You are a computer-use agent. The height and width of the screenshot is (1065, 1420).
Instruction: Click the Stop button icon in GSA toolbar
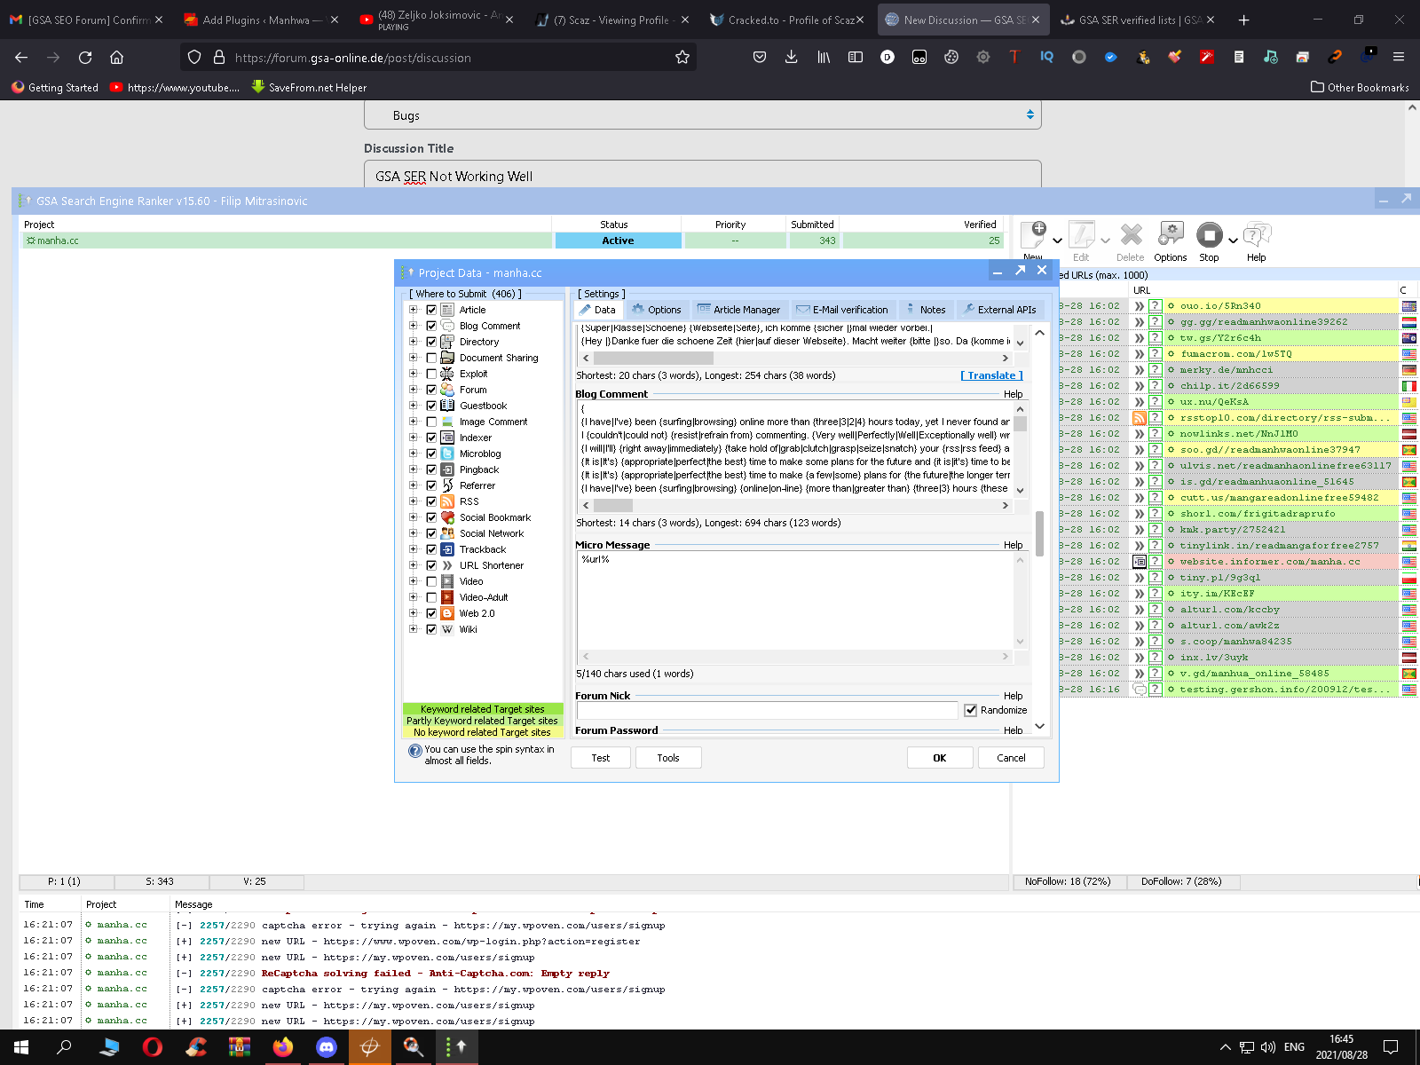pyautogui.click(x=1209, y=234)
